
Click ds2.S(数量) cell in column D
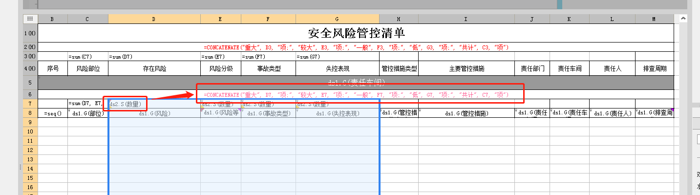(154, 104)
